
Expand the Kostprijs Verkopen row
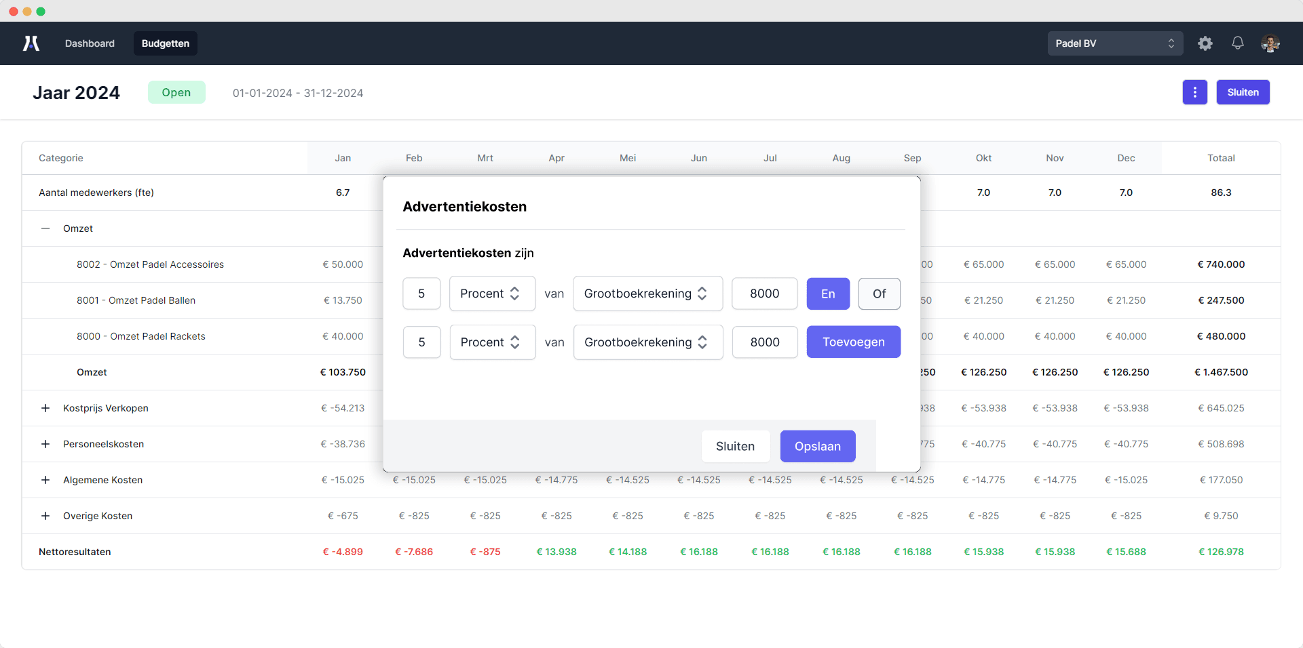[45, 408]
